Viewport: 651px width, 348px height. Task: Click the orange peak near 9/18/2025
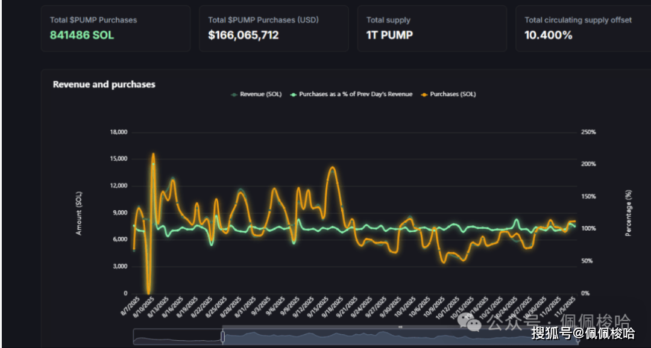point(332,168)
